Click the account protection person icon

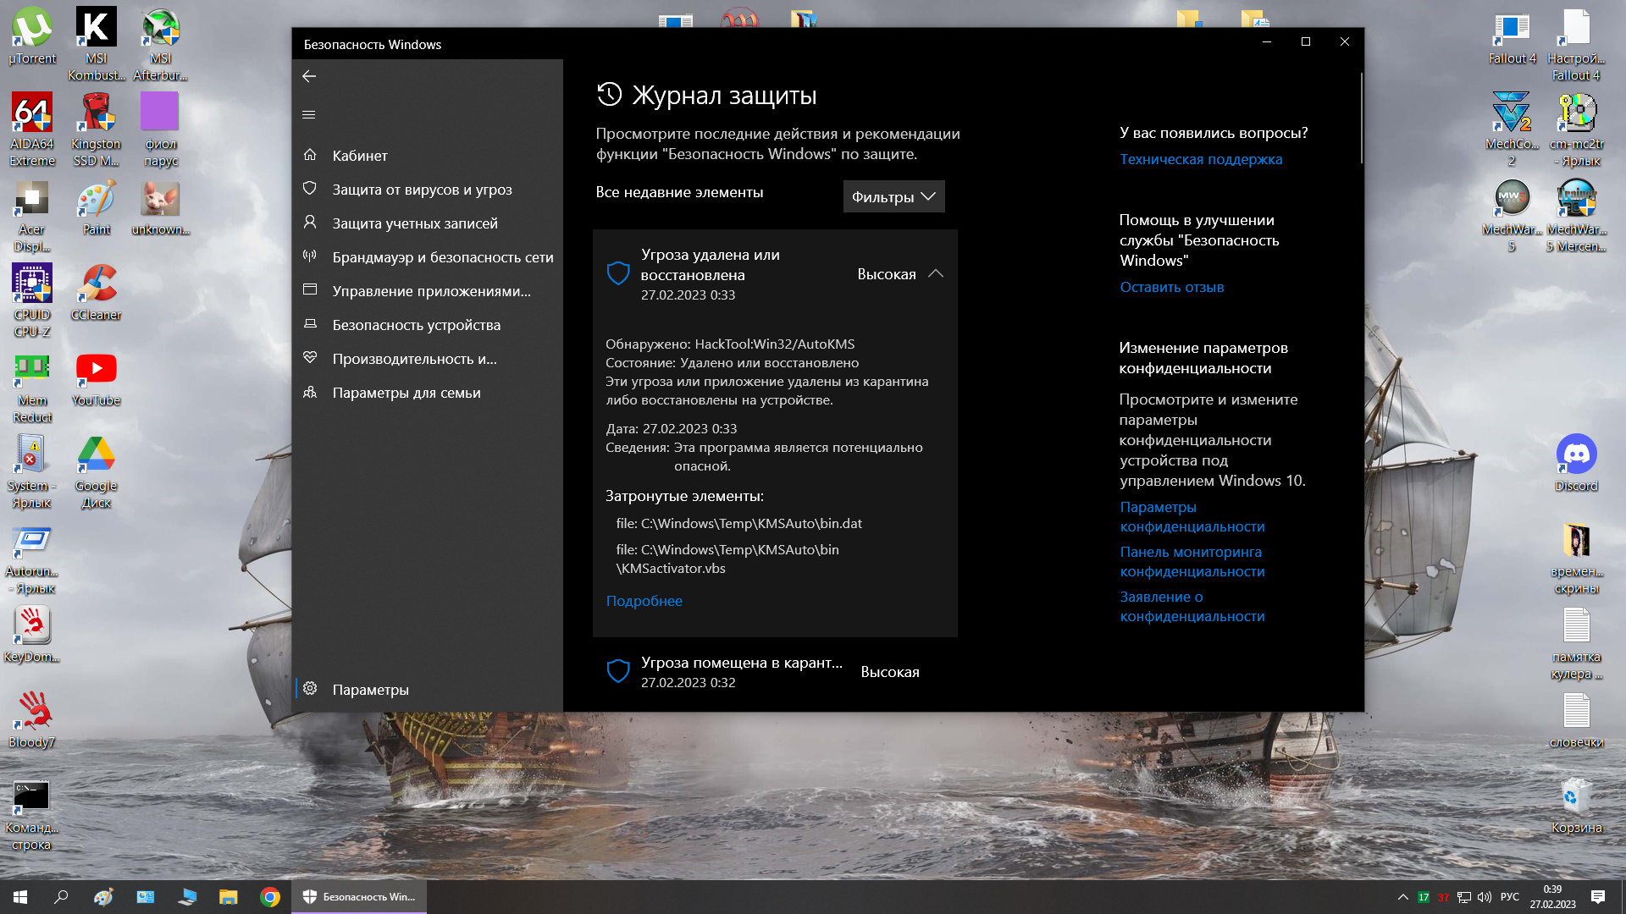(x=310, y=223)
